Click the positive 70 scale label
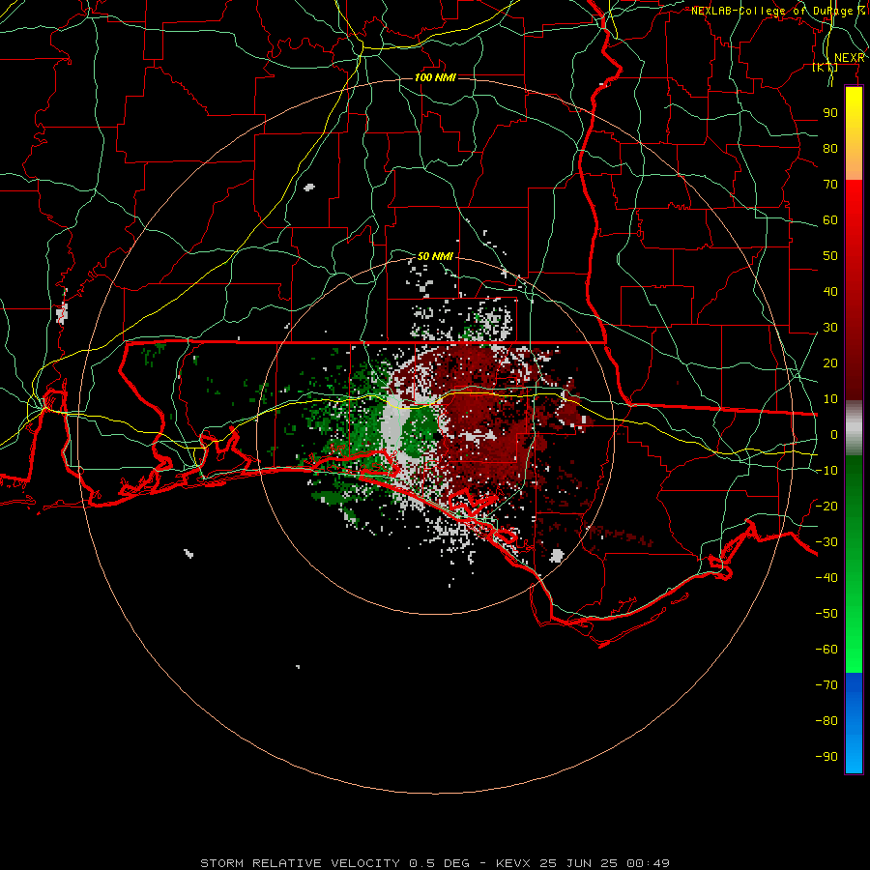870x870 pixels. [x=830, y=185]
